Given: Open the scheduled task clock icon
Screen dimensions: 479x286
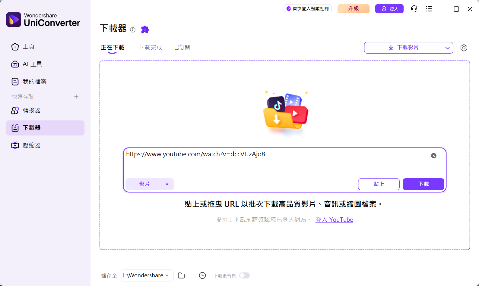Looking at the screenshot, I should pos(202,275).
